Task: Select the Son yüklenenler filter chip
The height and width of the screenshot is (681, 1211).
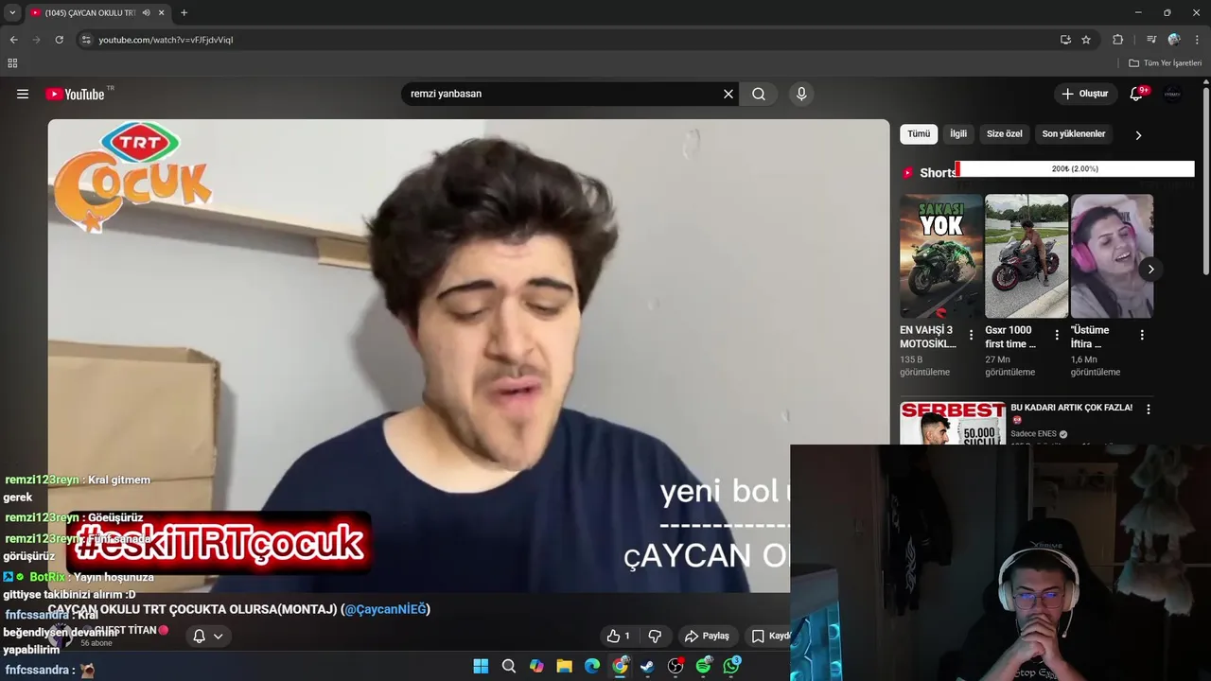Action: [1074, 134]
